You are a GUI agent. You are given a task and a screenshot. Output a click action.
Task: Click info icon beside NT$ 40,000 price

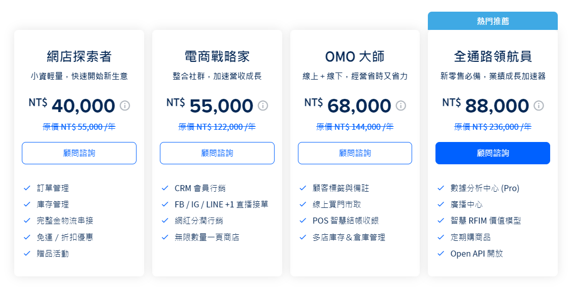125,105
